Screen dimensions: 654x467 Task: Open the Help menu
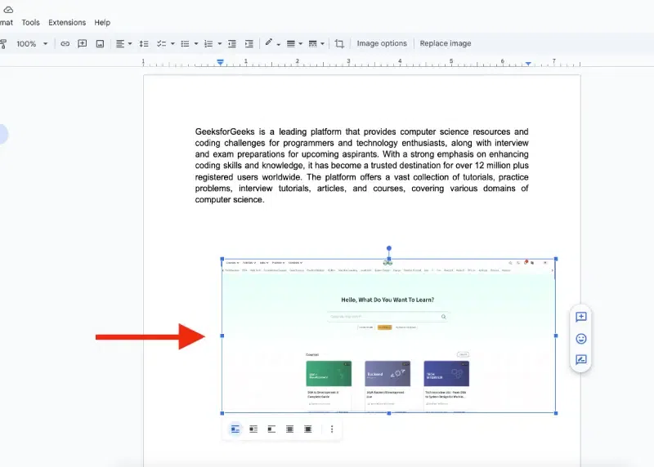coord(102,23)
